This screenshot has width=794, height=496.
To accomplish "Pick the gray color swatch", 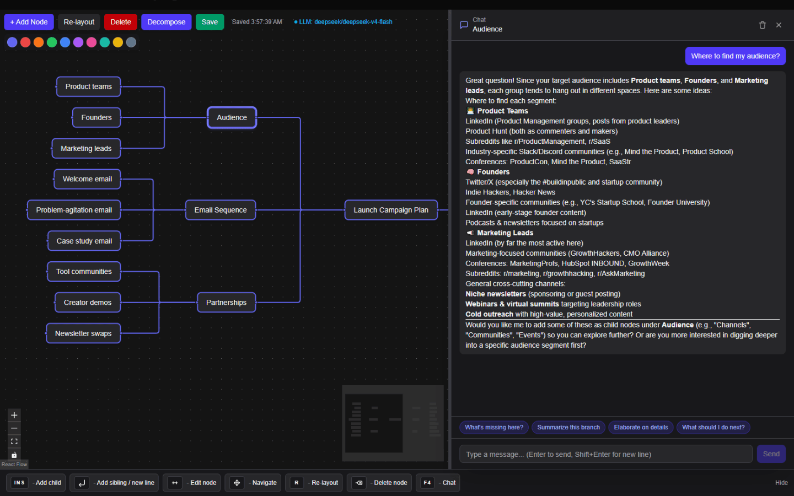I will pos(131,42).
